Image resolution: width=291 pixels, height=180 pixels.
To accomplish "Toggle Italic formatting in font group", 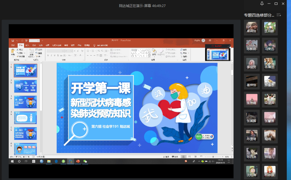I will [51, 55].
